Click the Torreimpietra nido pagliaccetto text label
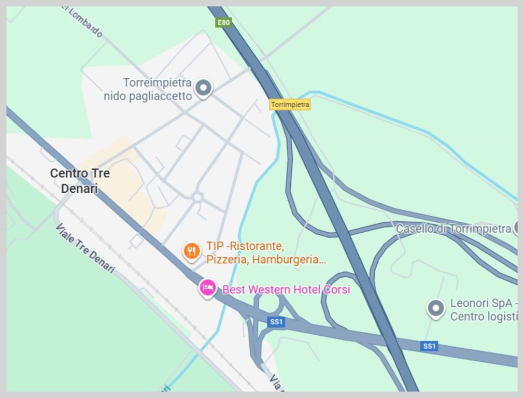The width and height of the screenshot is (524, 398). coord(148,89)
